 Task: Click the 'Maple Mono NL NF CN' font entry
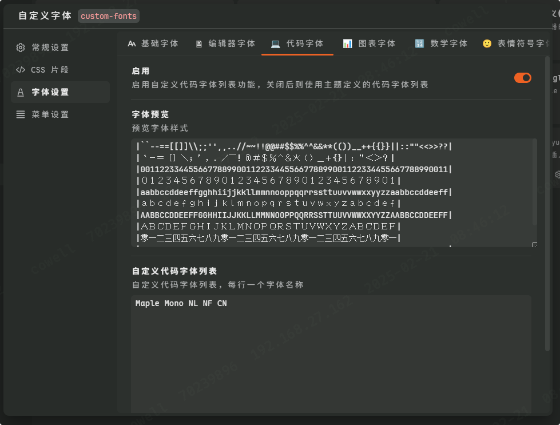pos(181,303)
